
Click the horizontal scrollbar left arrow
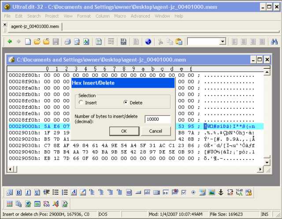pyautogui.click(x=10, y=169)
